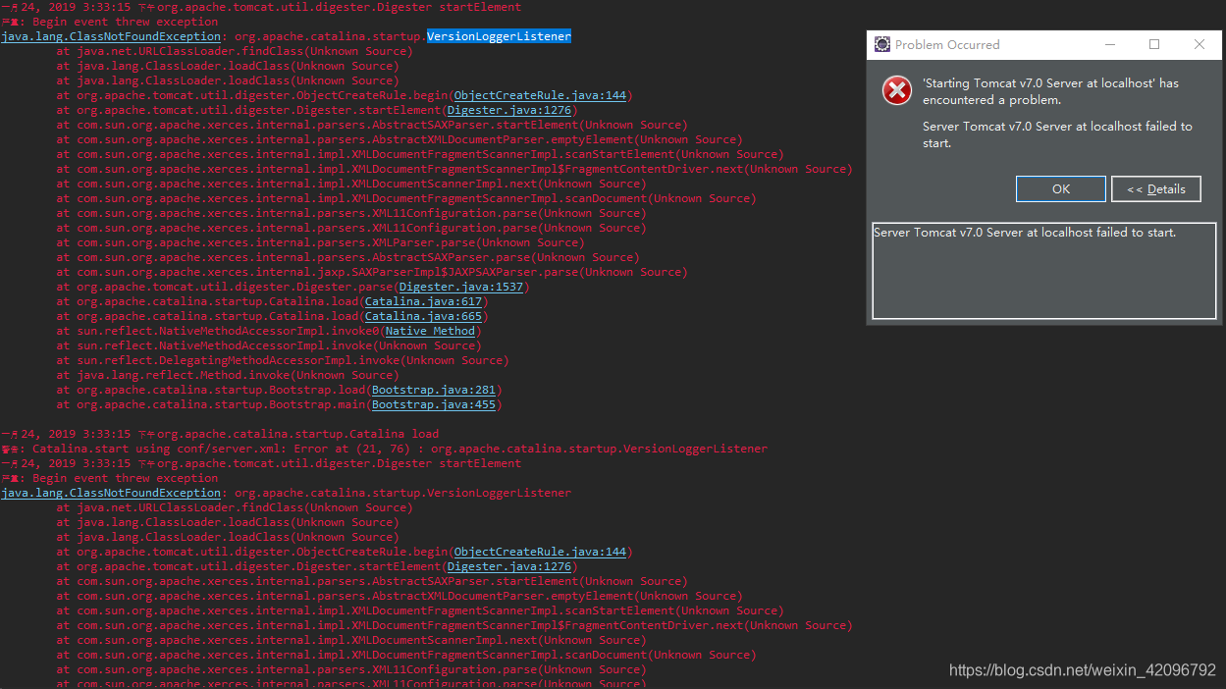The width and height of the screenshot is (1226, 689).
Task: Minimize the Problem Occurred dialog
Action: click(x=1110, y=44)
